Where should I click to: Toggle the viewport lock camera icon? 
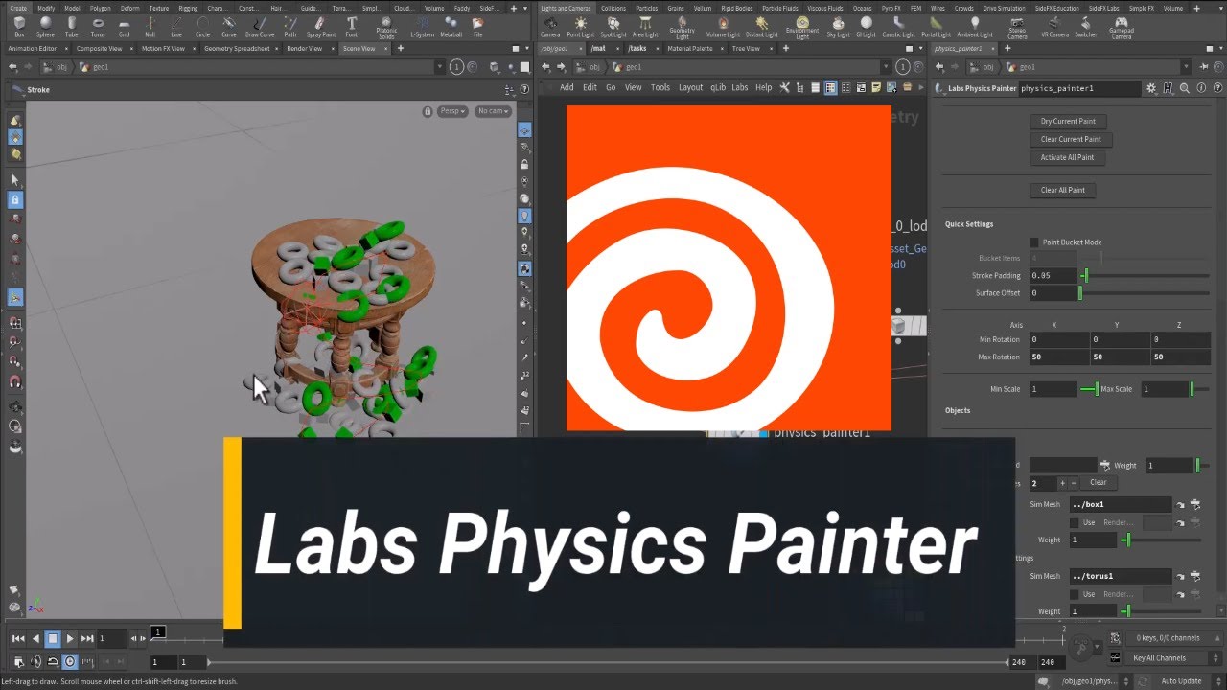428,111
